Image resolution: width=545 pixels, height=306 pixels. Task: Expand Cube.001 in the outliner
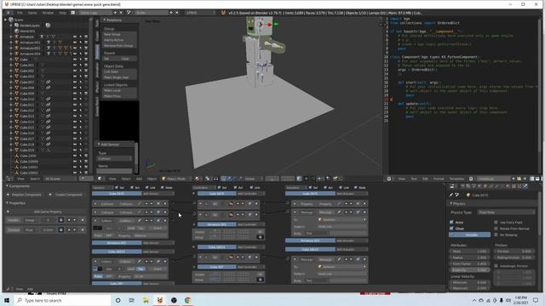11,65
